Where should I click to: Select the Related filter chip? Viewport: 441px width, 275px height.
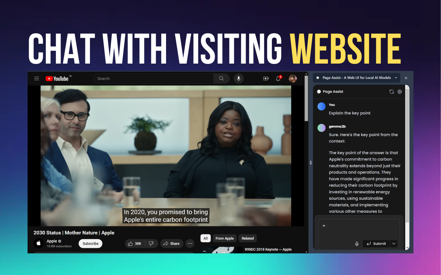(248, 238)
